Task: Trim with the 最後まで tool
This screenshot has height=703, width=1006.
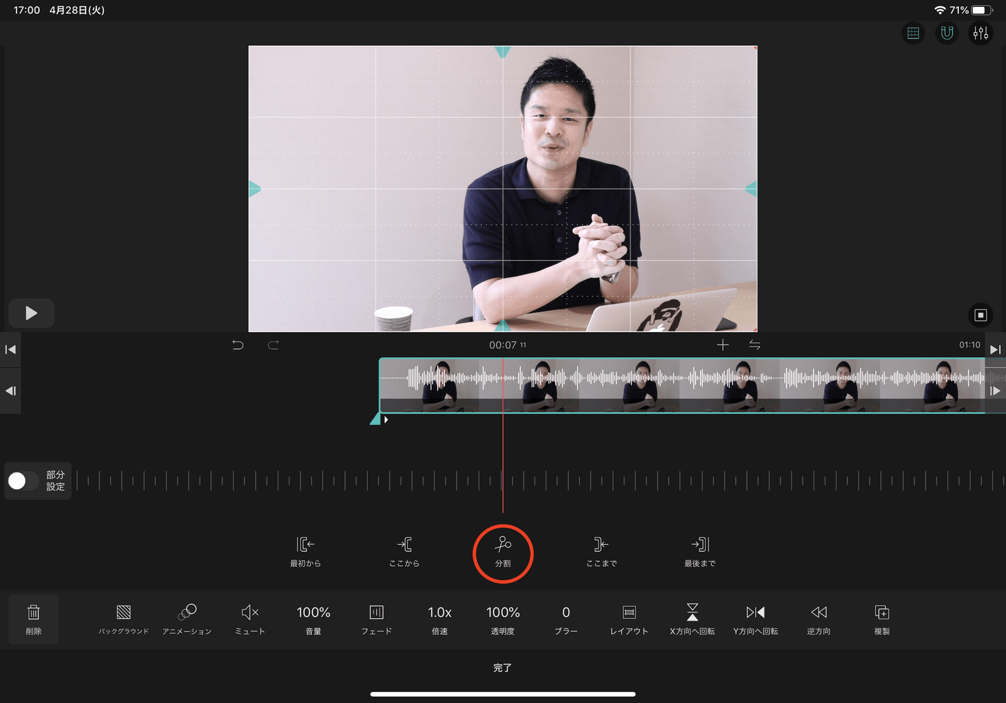Action: (x=700, y=551)
